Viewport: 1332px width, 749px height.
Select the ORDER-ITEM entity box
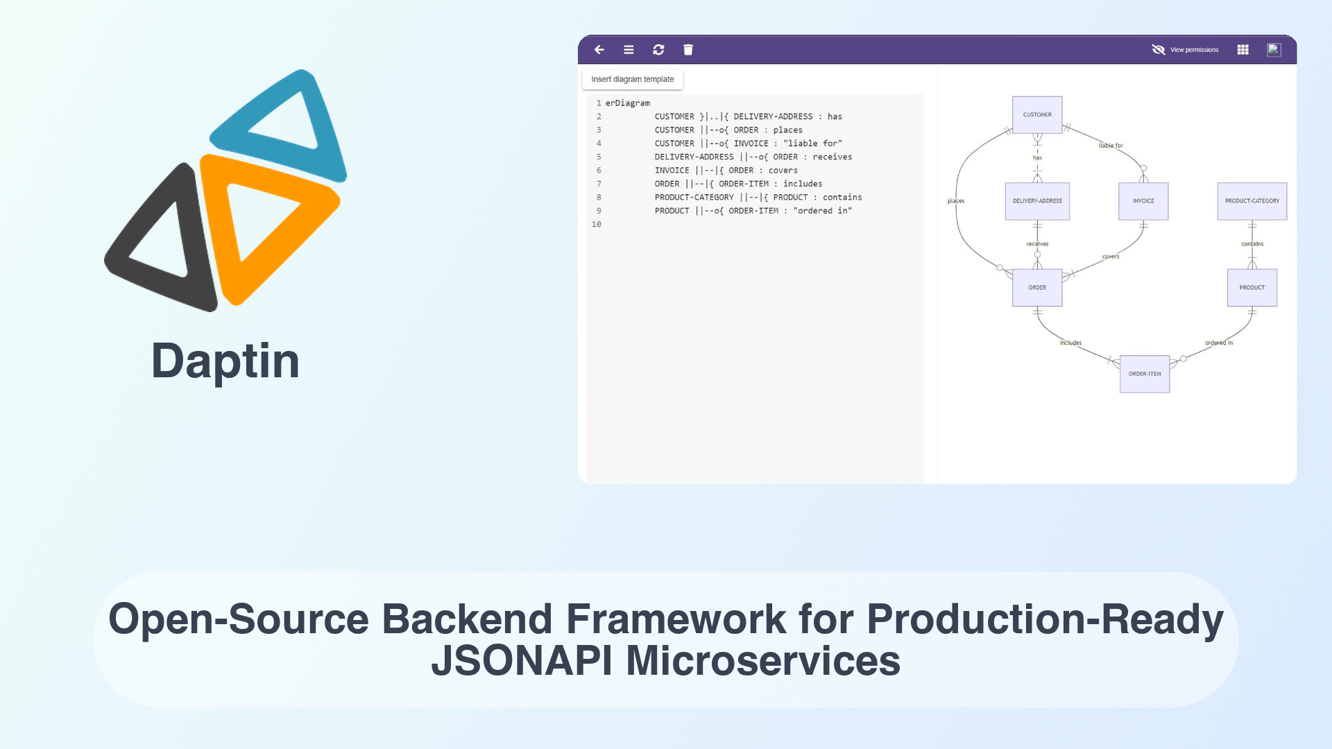pos(1145,374)
